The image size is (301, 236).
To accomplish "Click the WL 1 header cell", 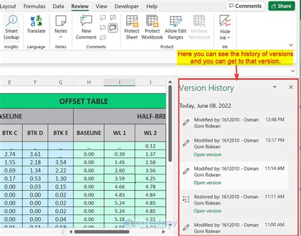I will click(x=119, y=133).
